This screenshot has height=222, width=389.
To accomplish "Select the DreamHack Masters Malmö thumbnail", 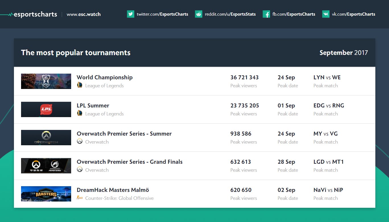I will point(46,194).
